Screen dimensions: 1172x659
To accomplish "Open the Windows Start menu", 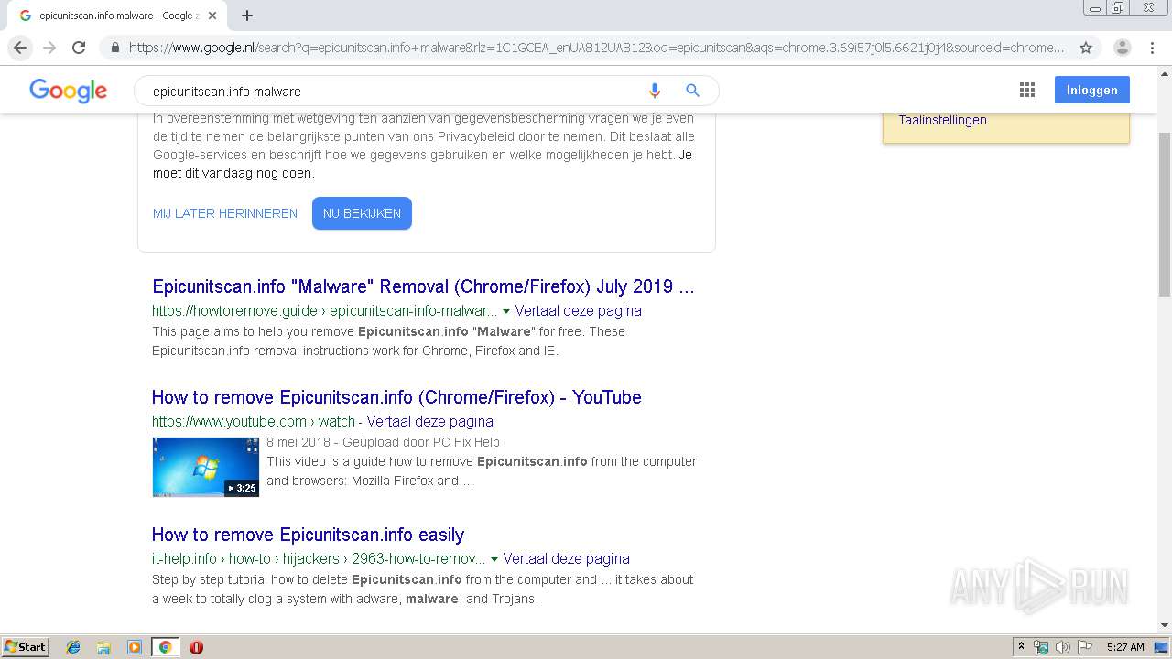I will pyautogui.click(x=25, y=647).
